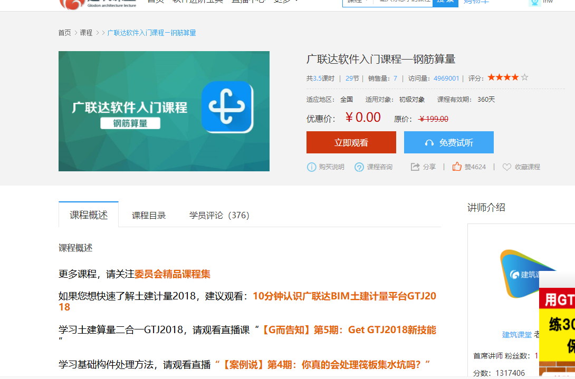Click the 建筑课堂 instructor name link

[x=516, y=335]
